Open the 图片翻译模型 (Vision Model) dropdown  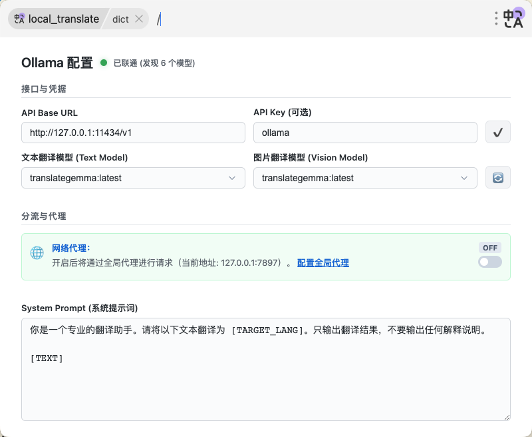365,178
